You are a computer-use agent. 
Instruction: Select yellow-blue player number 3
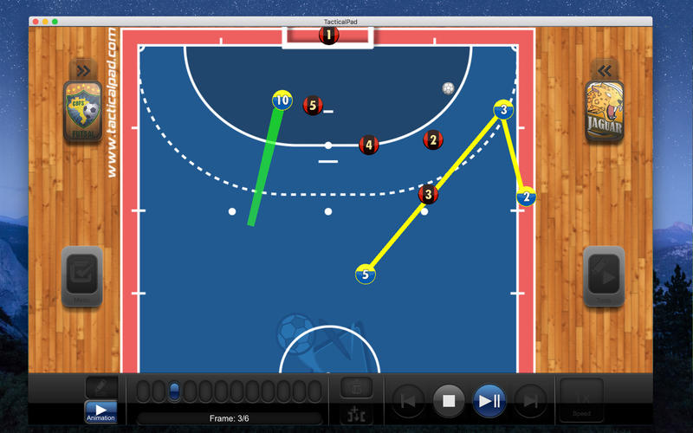503,110
